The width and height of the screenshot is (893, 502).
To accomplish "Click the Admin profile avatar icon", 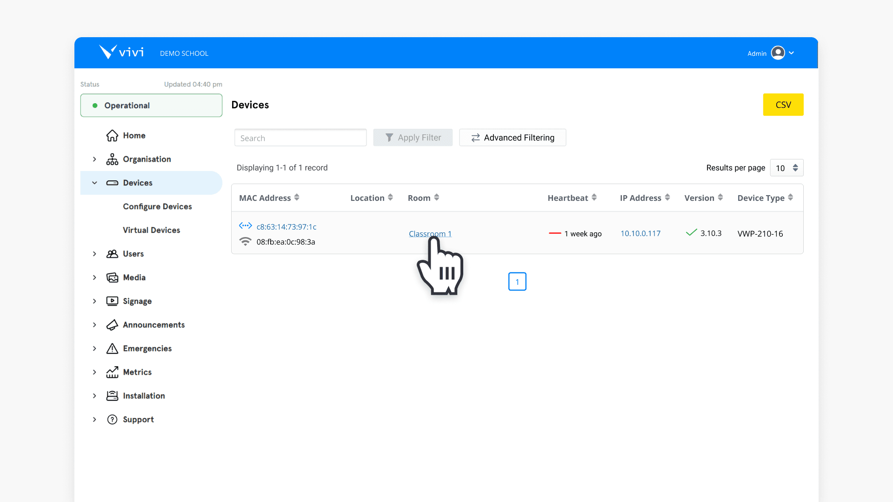I will pyautogui.click(x=779, y=53).
